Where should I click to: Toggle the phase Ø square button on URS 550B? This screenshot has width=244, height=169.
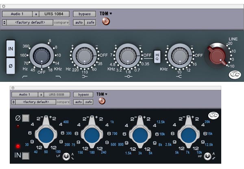click(26, 118)
